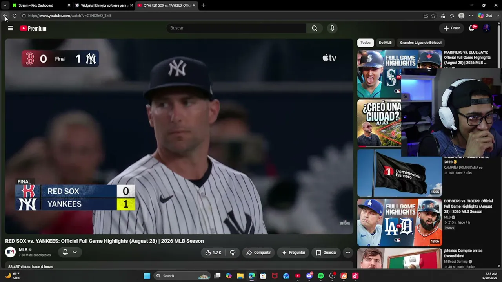Close the Widgets browser tab
Image resolution: width=502 pixels, height=282 pixels.
(131, 5)
